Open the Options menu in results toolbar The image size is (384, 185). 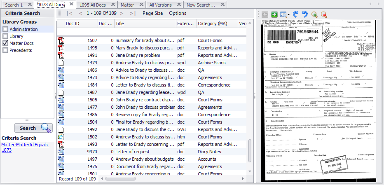tap(178, 13)
